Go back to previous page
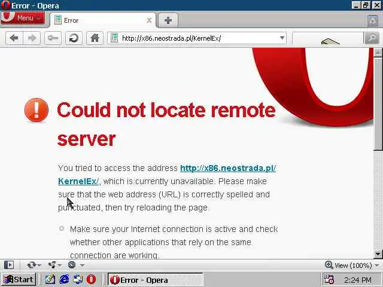383x287 pixels. coord(14,38)
